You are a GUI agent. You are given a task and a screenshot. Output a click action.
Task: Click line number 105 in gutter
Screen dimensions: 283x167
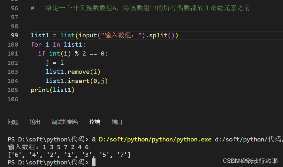[x=13, y=90]
